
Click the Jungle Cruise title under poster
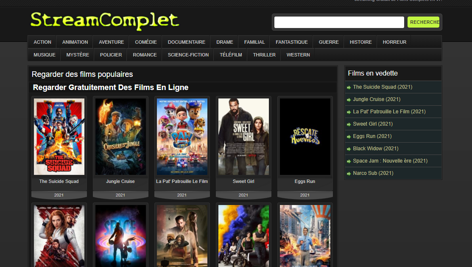[x=120, y=181]
